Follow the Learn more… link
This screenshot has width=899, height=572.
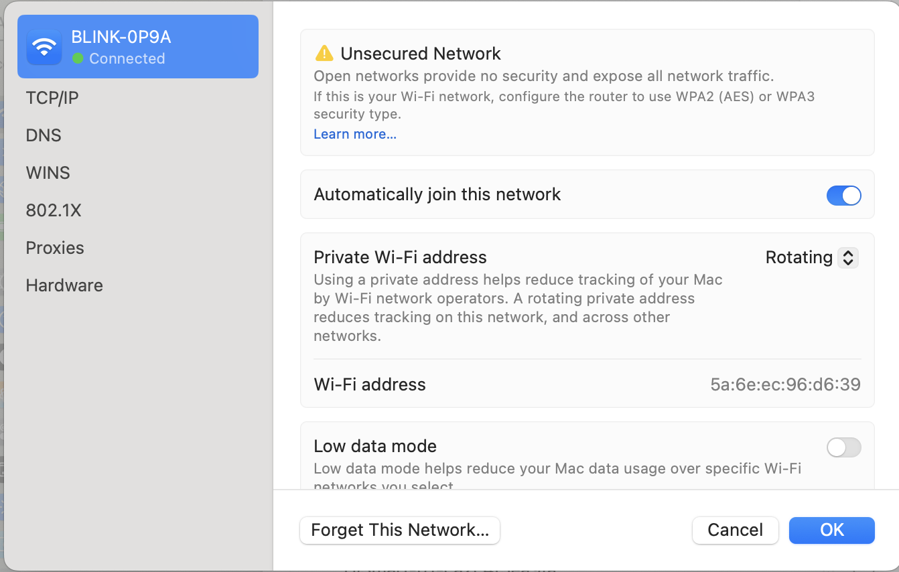click(355, 134)
